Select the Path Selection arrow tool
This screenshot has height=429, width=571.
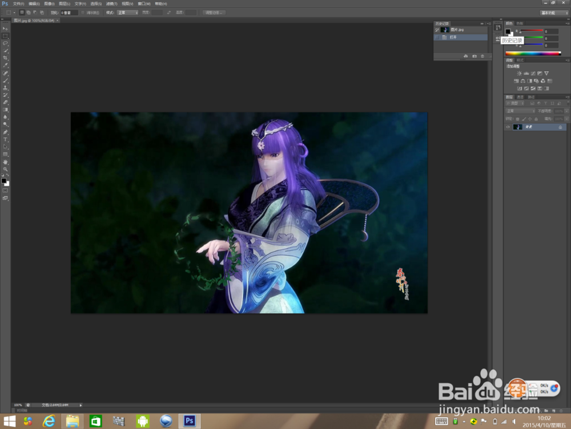5,147
